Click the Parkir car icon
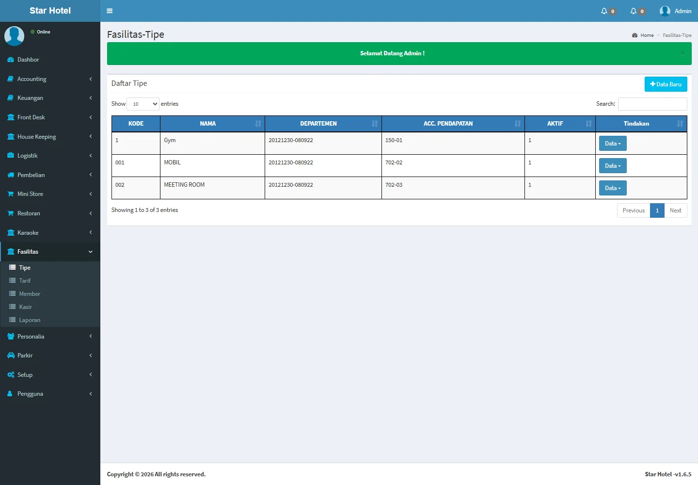 [11, 356]
